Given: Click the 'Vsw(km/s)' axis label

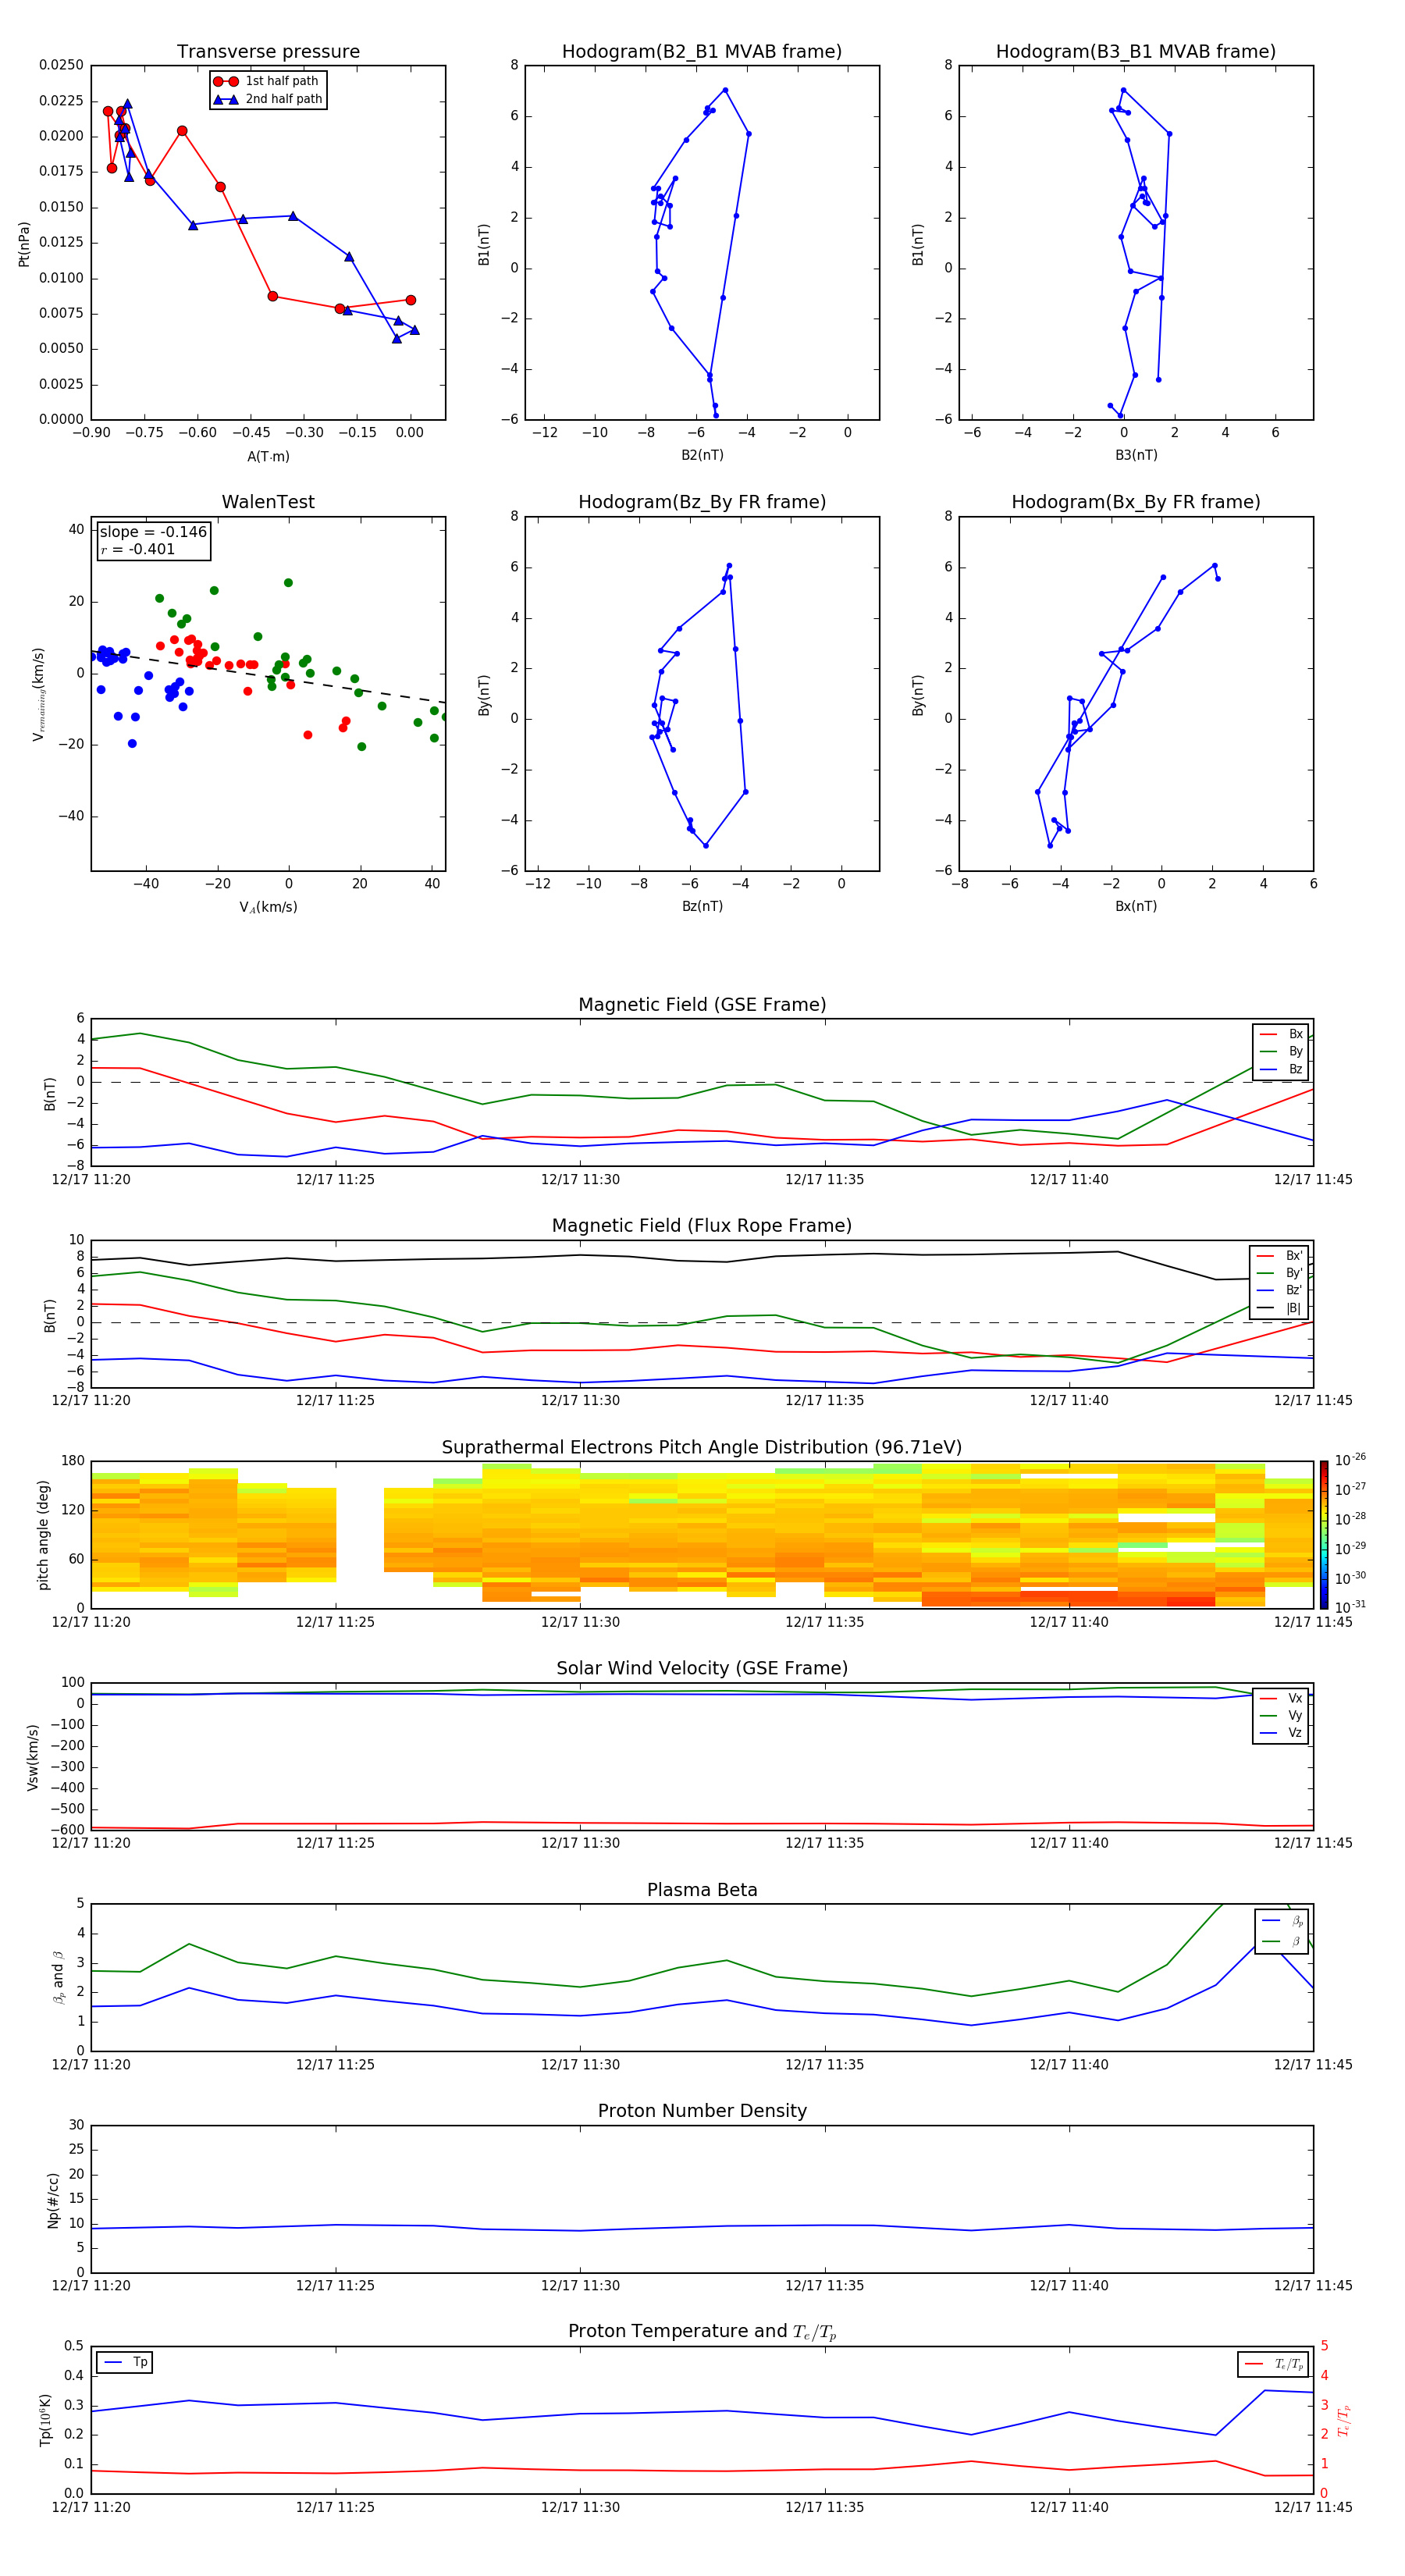Looking at the screenshot, I should tap(33, 1757).
